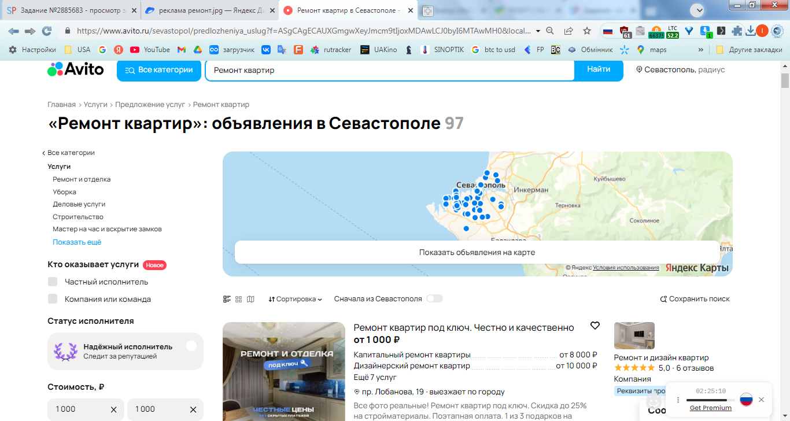Viewport: 790px width, 421px height.
Task: Open the orange profile avatar
Action: tap(762, 31)
